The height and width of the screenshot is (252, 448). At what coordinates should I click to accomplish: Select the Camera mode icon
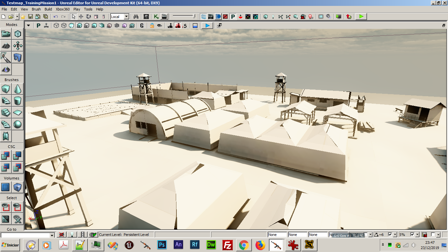tap(6, 34)
